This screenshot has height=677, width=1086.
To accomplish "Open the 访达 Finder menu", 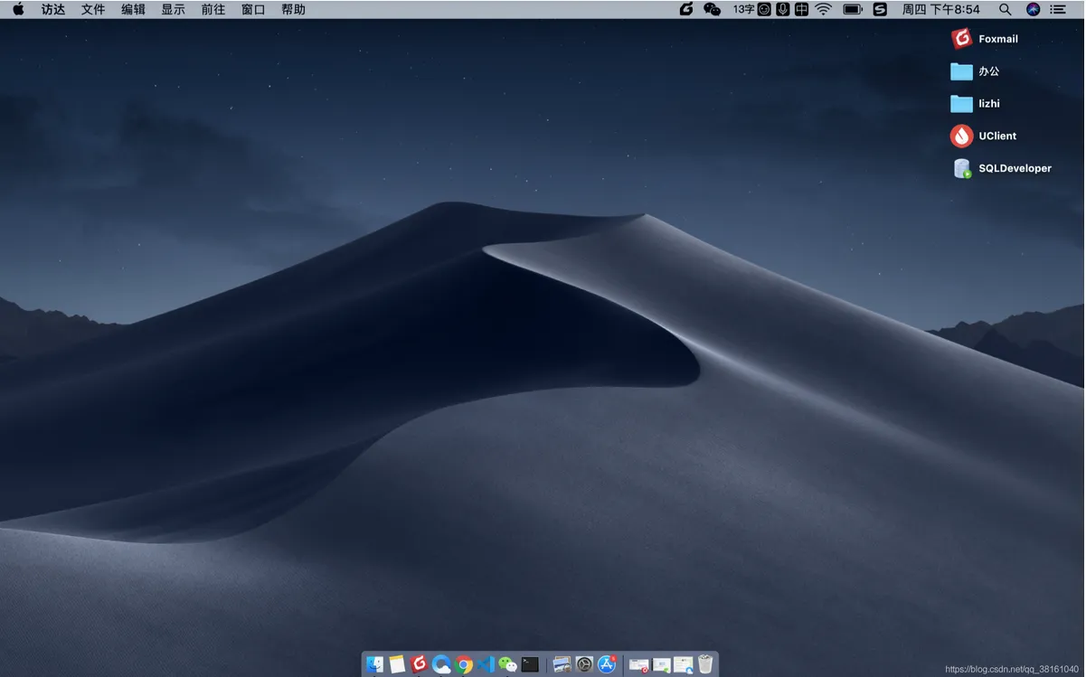I will (53, 9).
